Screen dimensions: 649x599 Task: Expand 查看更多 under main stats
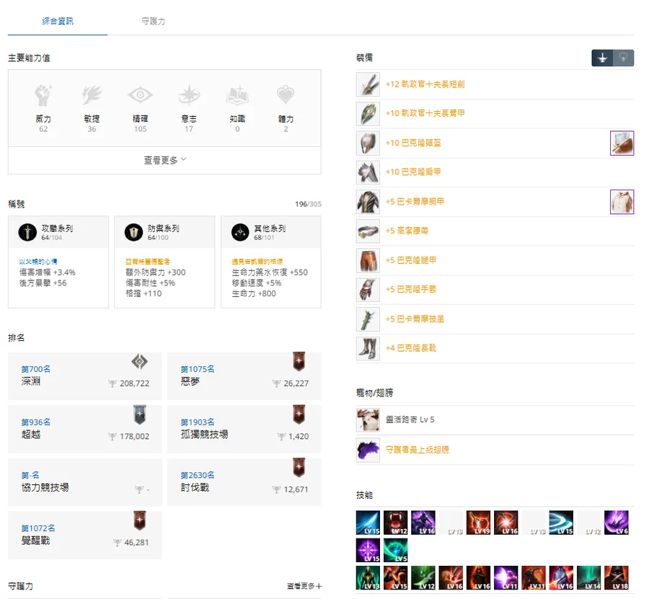[x=164, y=160]
